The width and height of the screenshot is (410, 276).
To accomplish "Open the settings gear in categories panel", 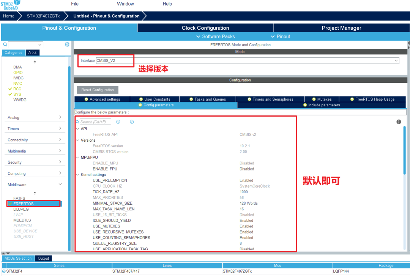I will [67, 44].
